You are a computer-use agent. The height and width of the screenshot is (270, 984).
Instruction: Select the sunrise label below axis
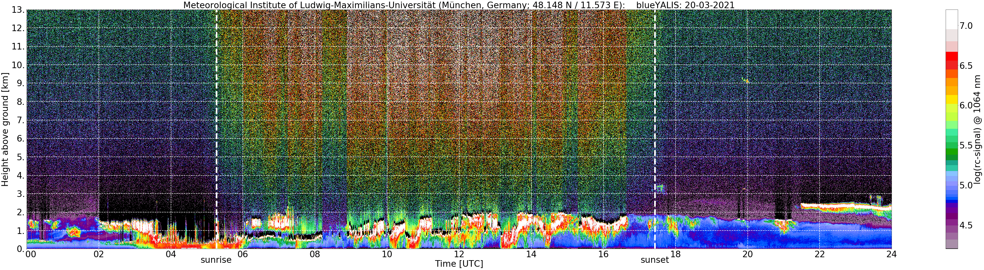216,260
